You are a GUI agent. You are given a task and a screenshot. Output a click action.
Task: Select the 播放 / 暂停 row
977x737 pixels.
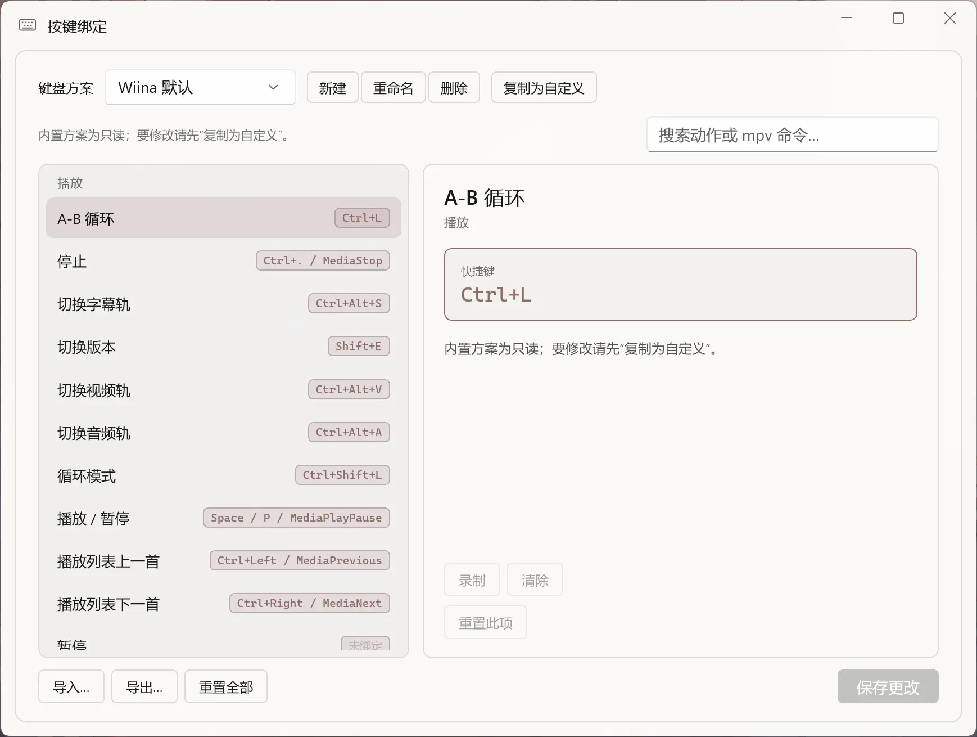(x=224, y=518)
